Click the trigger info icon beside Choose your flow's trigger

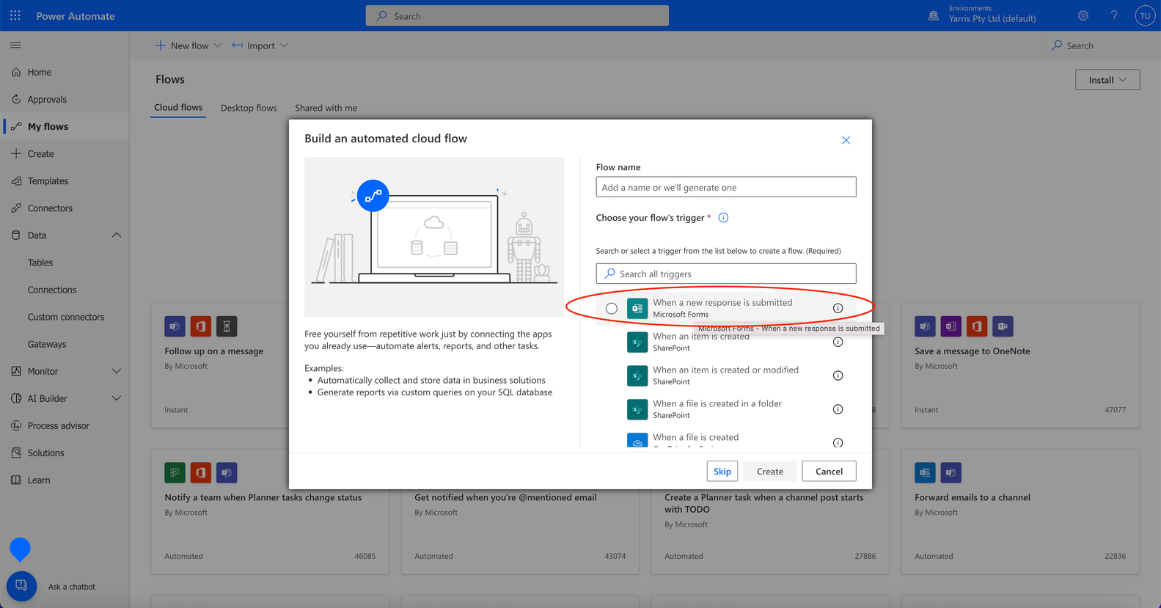pos(723,218)
